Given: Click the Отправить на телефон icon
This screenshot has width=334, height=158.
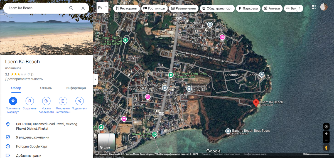Looking at the screenshot, I should click(63, 101).
